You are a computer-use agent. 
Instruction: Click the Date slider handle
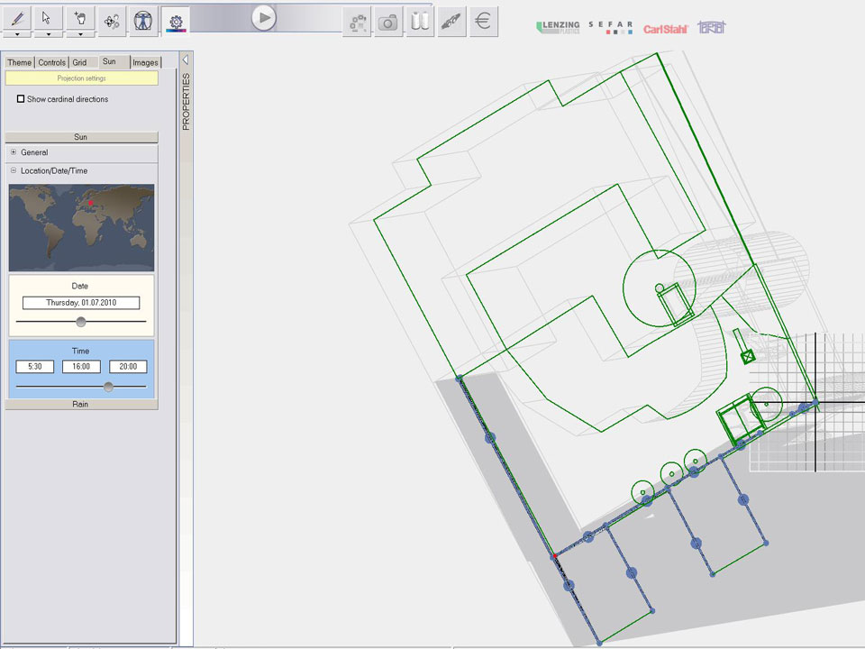[81, 322]
